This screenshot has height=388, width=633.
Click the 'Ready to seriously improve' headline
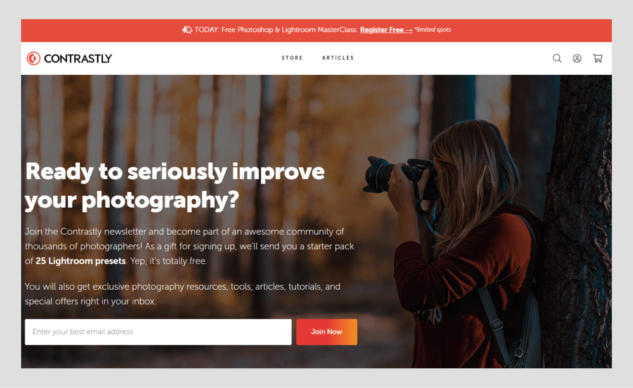click(x=175, y=172)
